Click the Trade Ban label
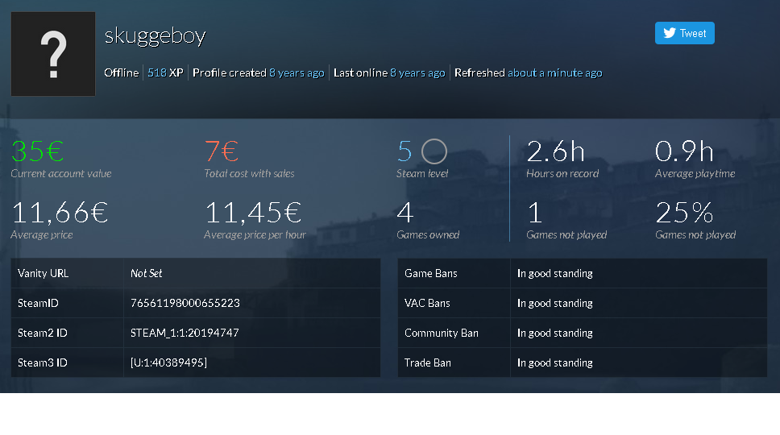This screenshot has height=435, width=780. pos(428,363)
